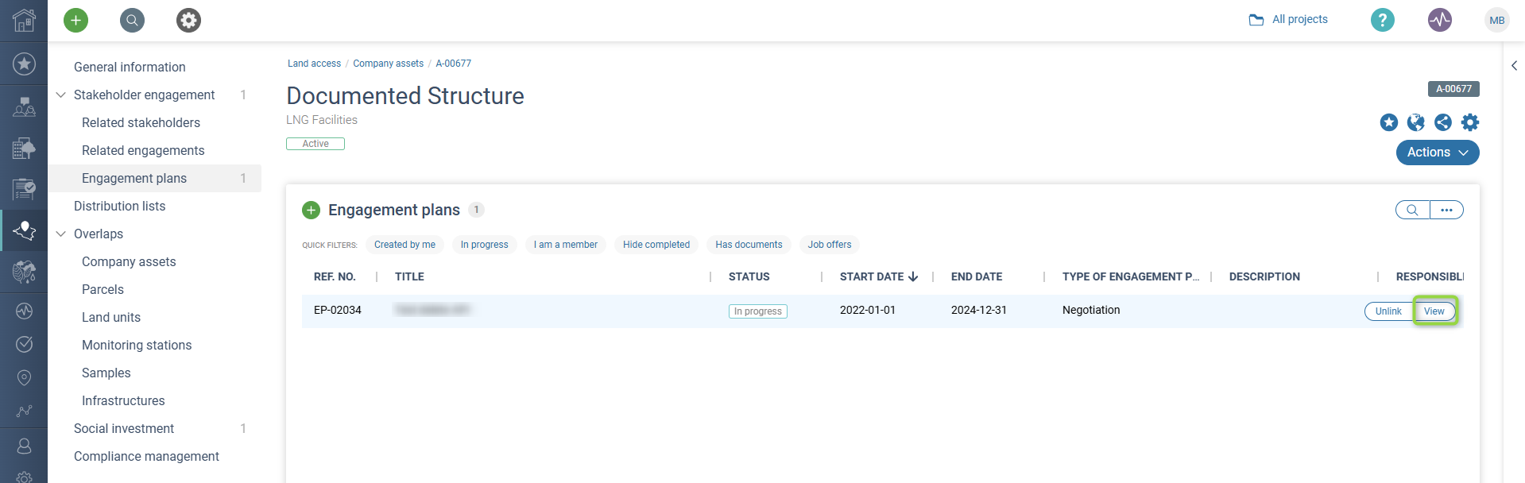The image size is (1525, 483).
Task: Follow the Company assets breadcrumb link
Action: pyautogui.click(x=388, y=64)
